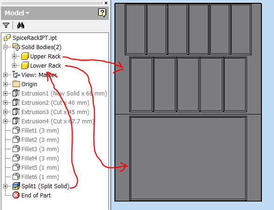
Task: Click the Fillet3 feature icon
Action: point(16,149)
